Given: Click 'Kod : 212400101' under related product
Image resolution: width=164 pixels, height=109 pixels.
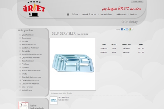Looking at the screenshot, I should coord(64,100).
